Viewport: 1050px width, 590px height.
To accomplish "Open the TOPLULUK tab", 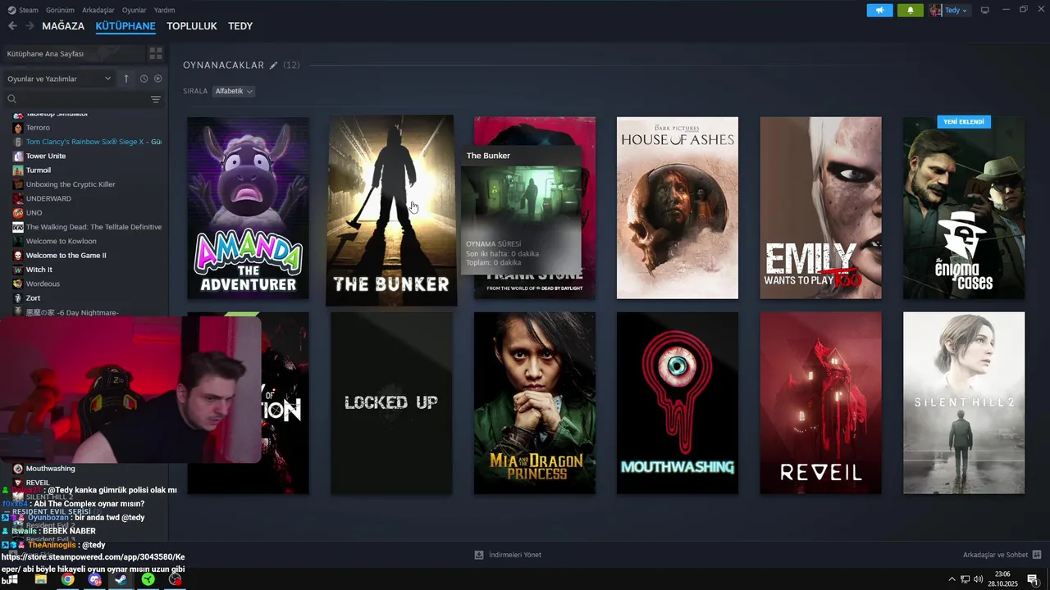I will pos(192,26).
